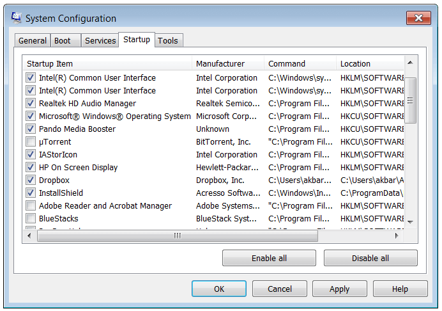Screen dimensions: 442x311
Task: Click the System Configuration title bar icon
Action: pos(16,18)
